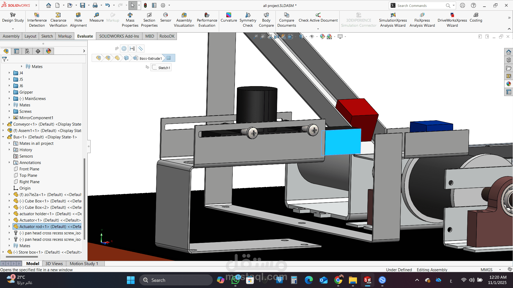Open the Motion Study 1 tab
This screenshot has width=513, height=288.
click(84, 263)
